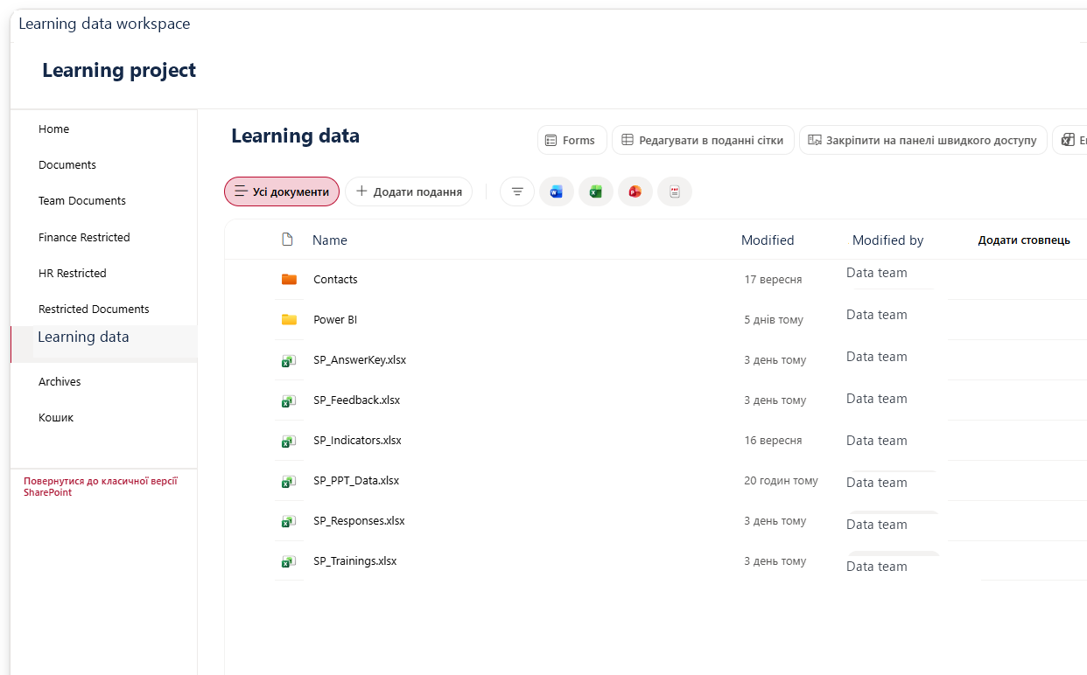1087x675 pixels.
Task: Open the Forms button
Action: (x=572, y=140)
